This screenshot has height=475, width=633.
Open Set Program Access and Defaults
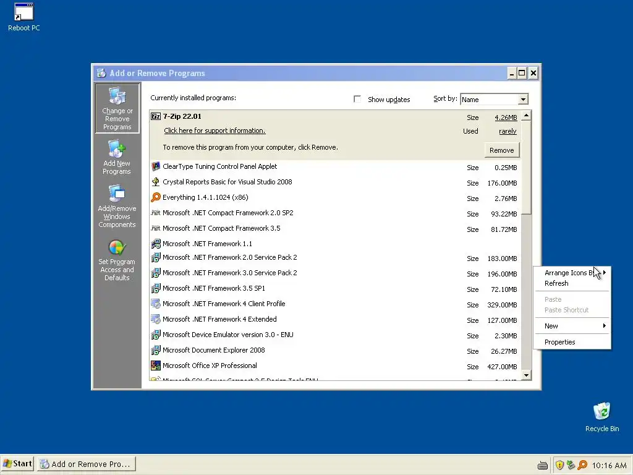click(x=117, y=260)
